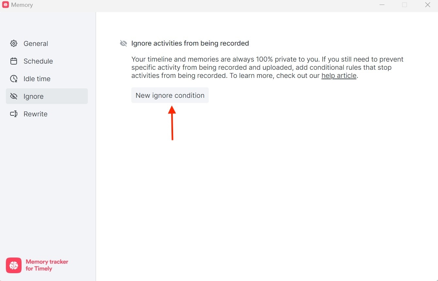Click the crossed-eye icon next to the heading

point(123,43)
